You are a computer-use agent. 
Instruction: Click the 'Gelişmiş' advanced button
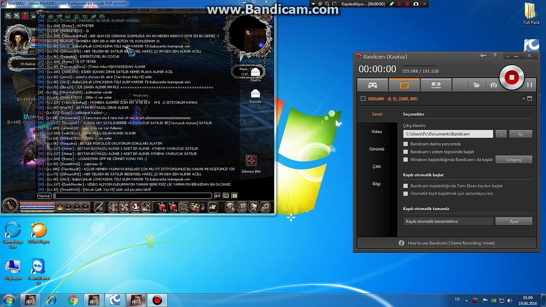pos(514,160)
